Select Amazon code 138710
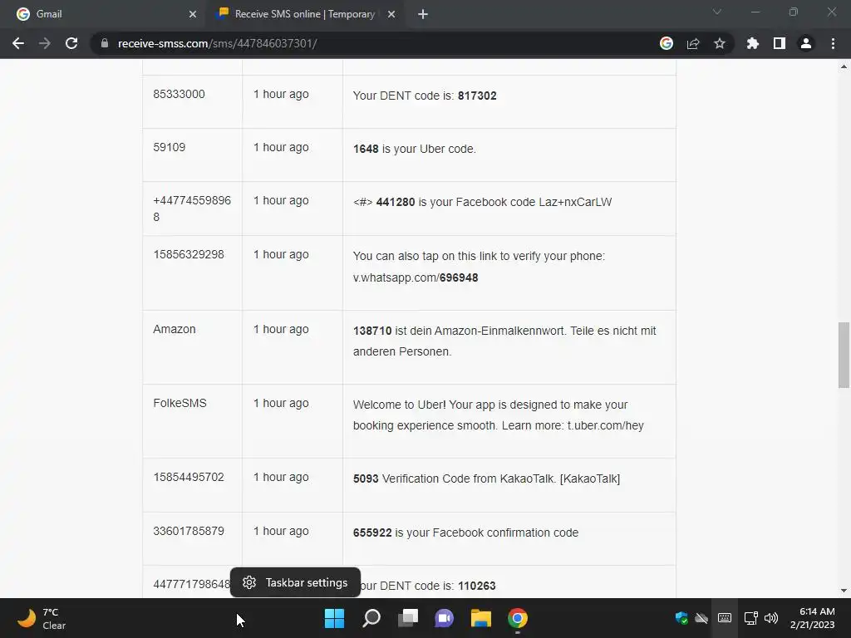The image size is (851, 638). [x=372, y=331]
